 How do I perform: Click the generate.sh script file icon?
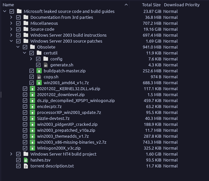pos(46,65)
